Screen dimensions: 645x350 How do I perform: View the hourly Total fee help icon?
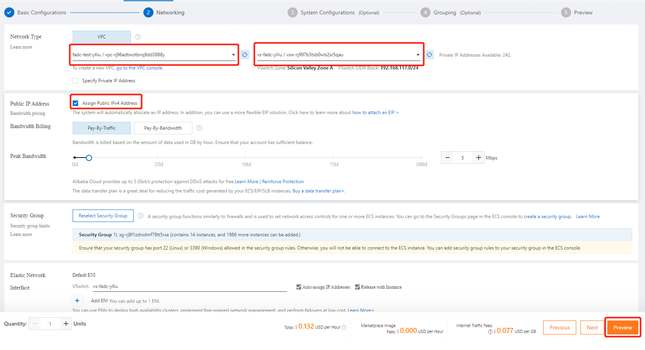[x=344, y=327]
